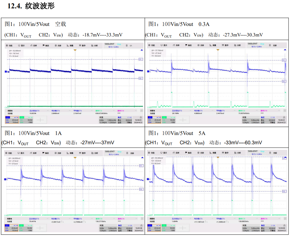Select the C2 channel box in 1A scope capture

click(26, 228)
